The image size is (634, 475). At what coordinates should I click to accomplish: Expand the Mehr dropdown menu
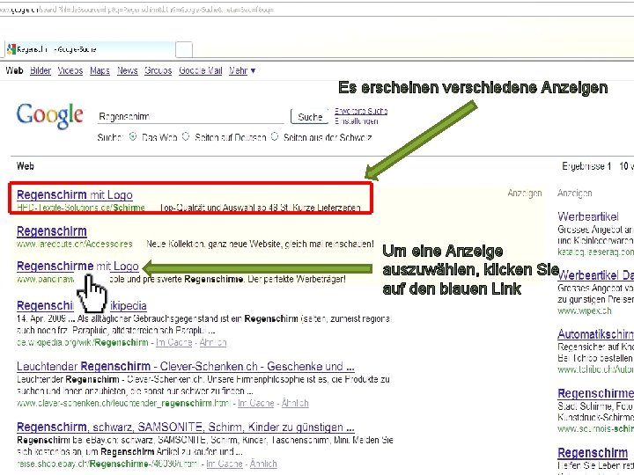(242, 70)
